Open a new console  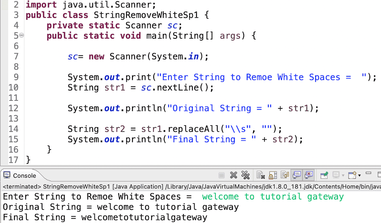click(x=352, y=175)
